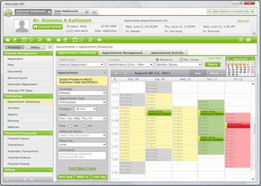Add a new patient tab with plus
Screen dimensions: 261x186
(94, 12)
